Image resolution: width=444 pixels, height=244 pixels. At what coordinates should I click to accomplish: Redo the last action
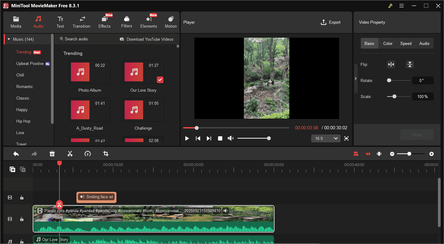point(34,154)
